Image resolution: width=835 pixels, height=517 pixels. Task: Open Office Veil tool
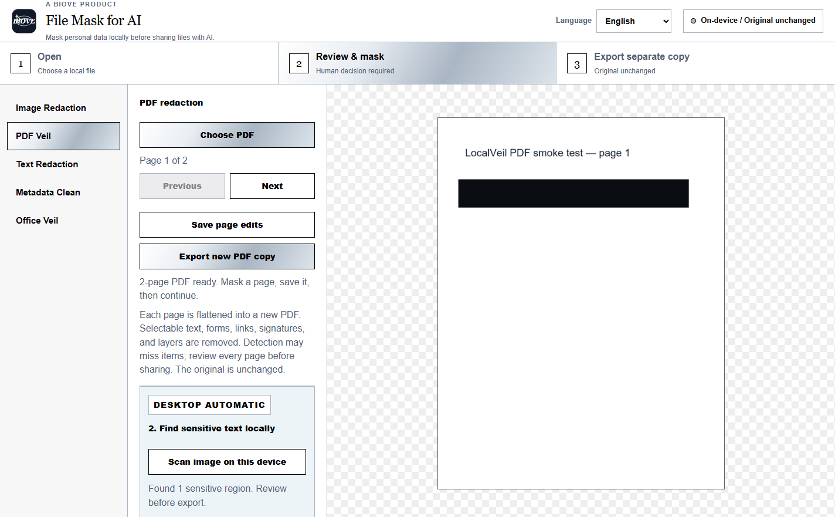[63, 221]
